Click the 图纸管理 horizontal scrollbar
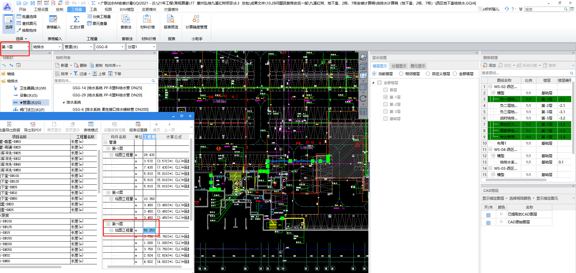This screenshot has height=273, width=576. [516, 180]
